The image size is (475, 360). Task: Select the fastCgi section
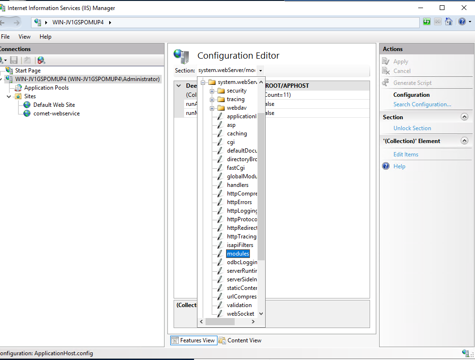pos(236,168)
